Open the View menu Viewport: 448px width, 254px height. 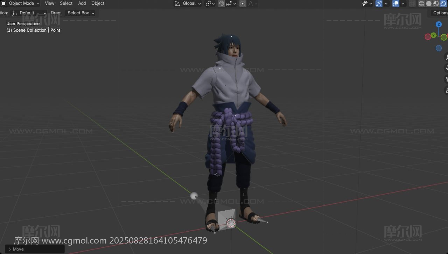click(49, 3)
